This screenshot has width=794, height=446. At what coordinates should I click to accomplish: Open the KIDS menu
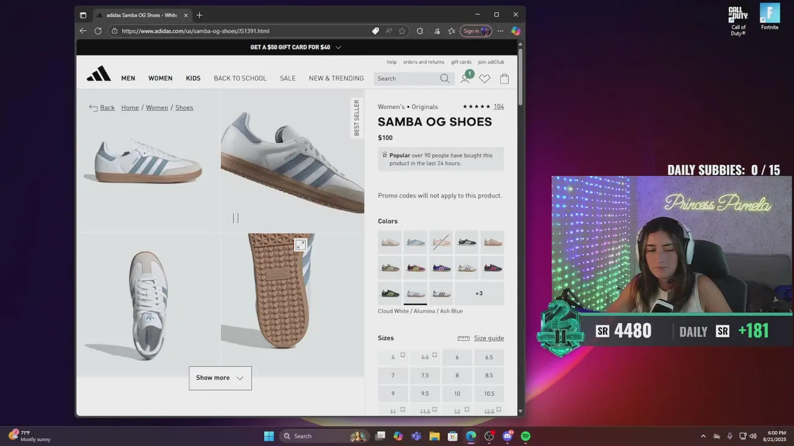(x=193, y=79)
